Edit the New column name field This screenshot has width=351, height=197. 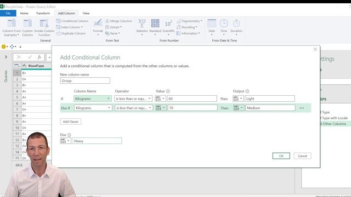click(x=85, y=80)
